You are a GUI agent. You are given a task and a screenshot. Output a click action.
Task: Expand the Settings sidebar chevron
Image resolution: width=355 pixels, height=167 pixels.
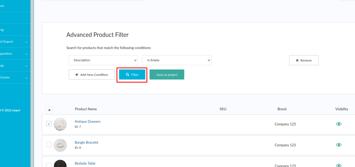(26, 66)
